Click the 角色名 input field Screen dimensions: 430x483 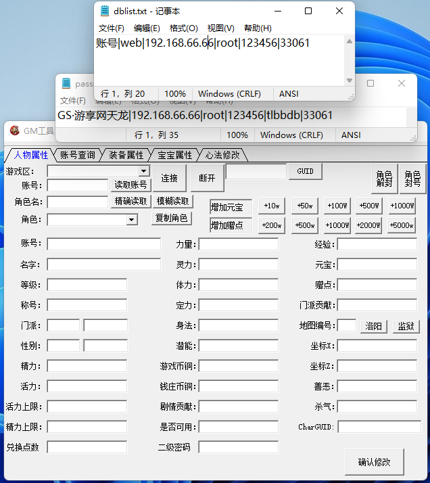coord(77,202)
